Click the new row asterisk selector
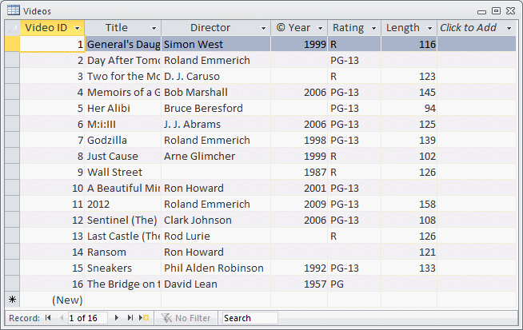The height and width of the screenshot is (330, 523). 12,300
